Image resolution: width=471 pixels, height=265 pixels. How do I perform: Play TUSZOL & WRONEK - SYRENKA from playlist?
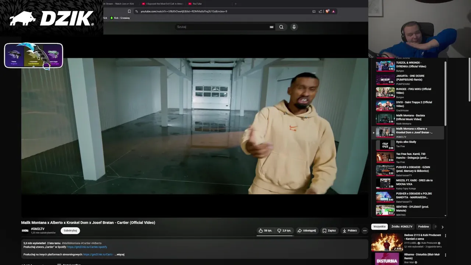pos(410,66)
